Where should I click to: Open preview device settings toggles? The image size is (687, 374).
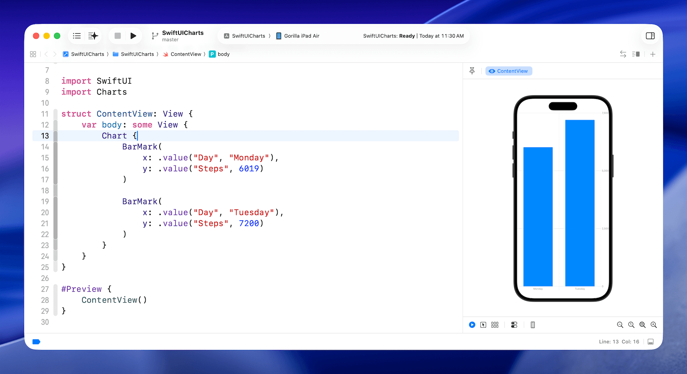pyautogui.click(x=514, y=325)
